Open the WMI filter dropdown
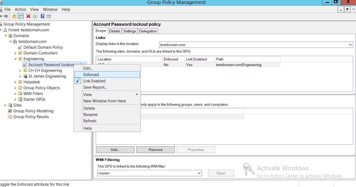This screenshot has height=187, width=356. pos(199,173)
